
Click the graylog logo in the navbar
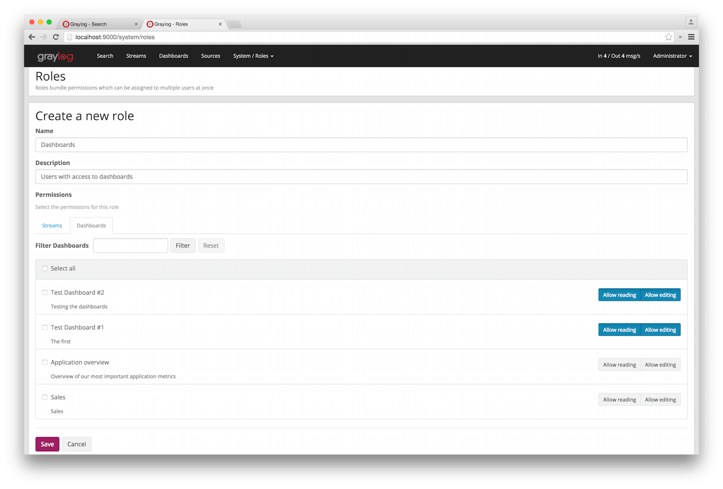click(x=54, y=56)
